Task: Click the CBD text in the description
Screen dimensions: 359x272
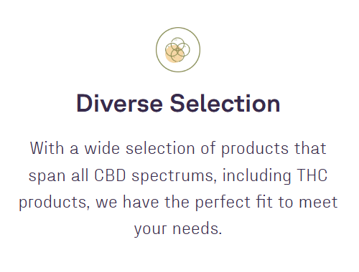Action: (x=110, y=175)
